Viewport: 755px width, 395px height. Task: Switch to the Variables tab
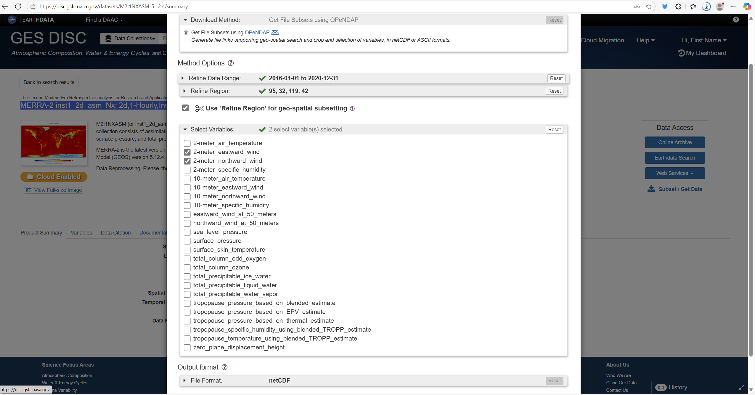coord(81,233)
